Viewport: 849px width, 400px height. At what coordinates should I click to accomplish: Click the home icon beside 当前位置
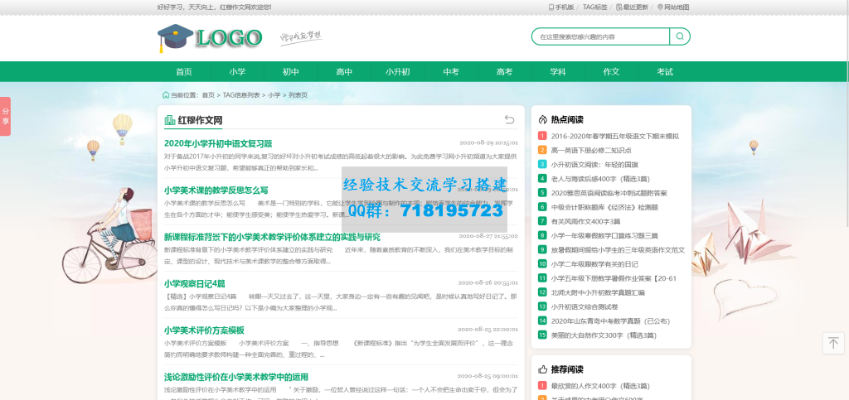click(x=166, y=94)
